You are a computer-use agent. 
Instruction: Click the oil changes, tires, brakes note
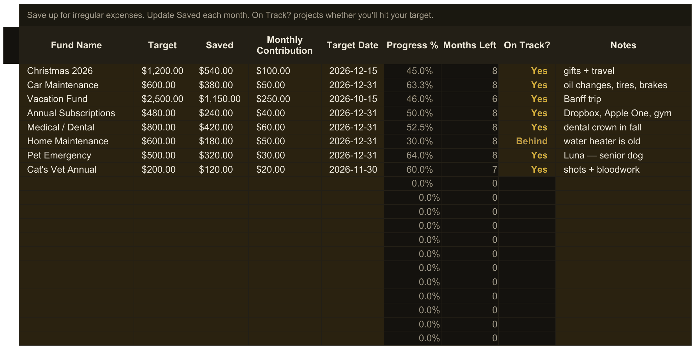click(x=623, y=85)
